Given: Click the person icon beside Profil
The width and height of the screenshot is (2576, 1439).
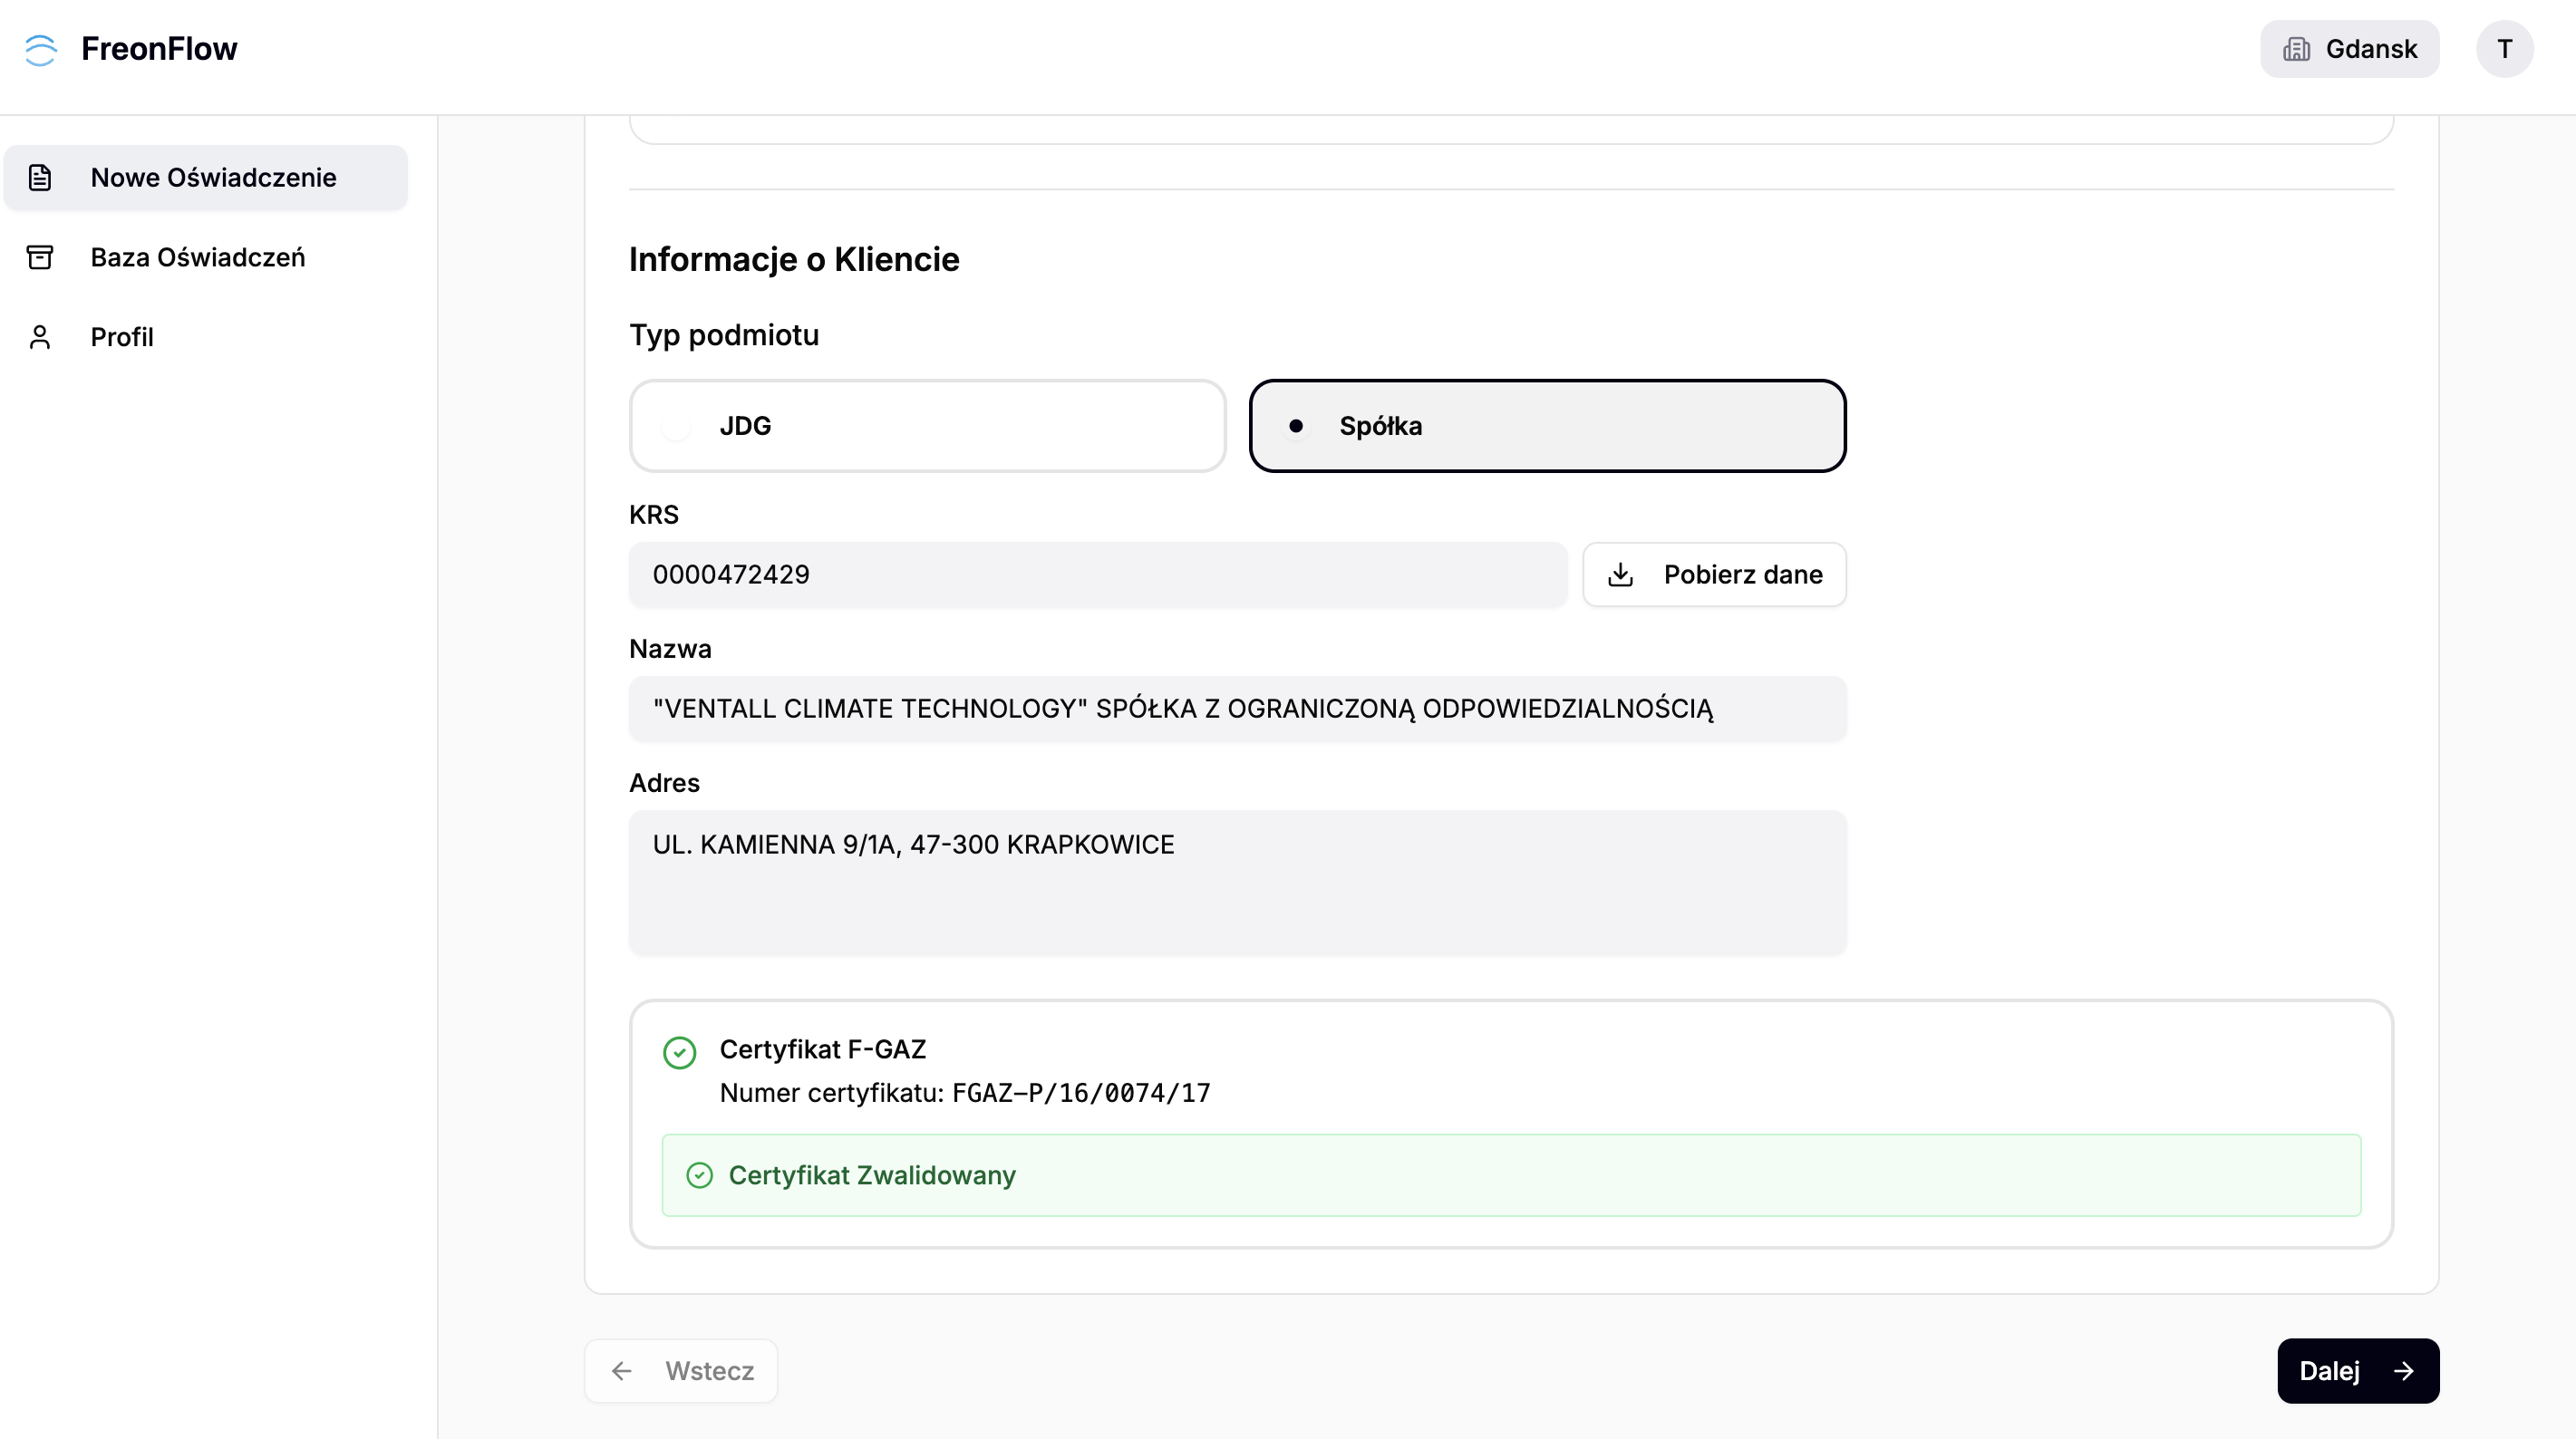Looking at the screenshot, I should tap(40, 337).
